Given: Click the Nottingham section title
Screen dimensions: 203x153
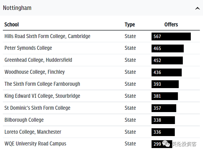Looking at the screenshot, I should [x=17, y=8].
